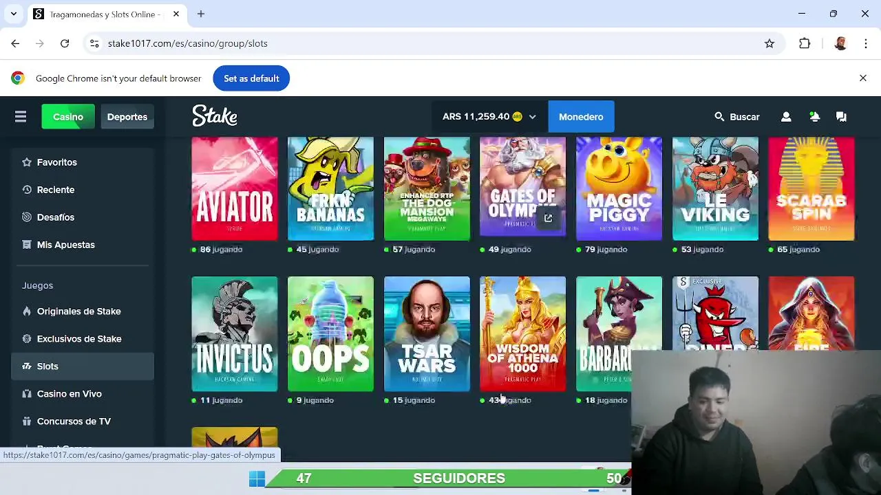This screenshot has height=495, width=881.
Task: Open the chat icon
Action: pos(841,117)
